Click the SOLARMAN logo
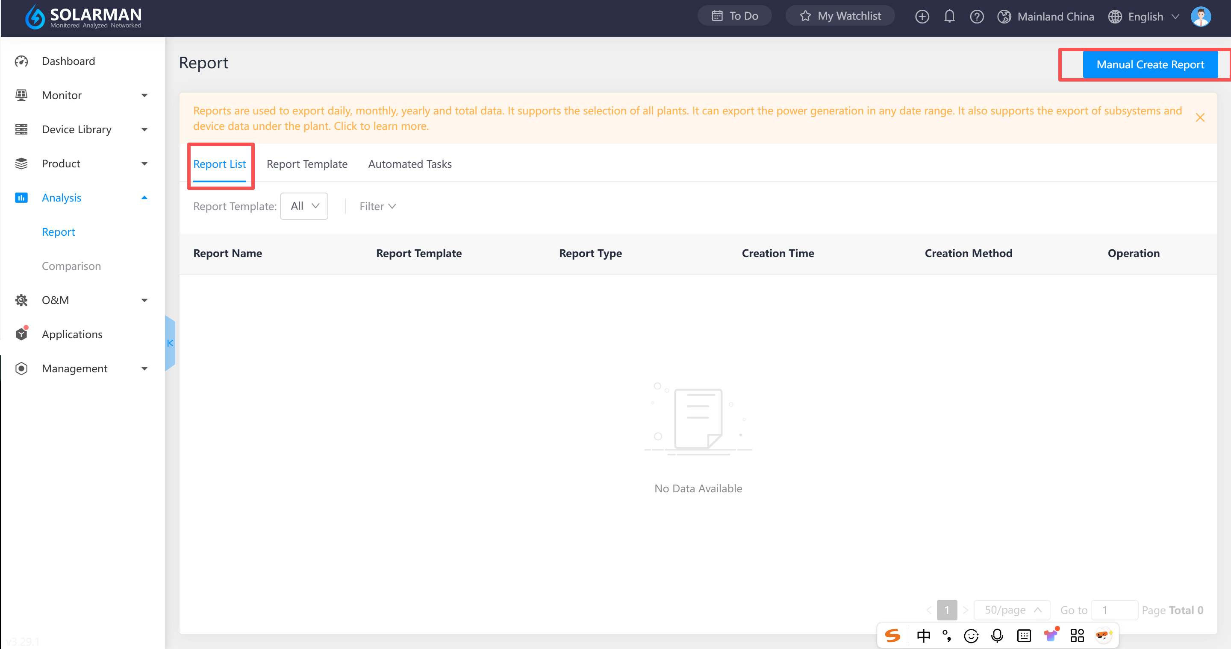This screenshot has height=649, width=1231. (84, 17)
